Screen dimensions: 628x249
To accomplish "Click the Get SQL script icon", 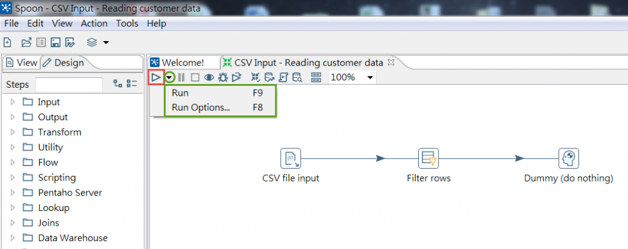I will (x=283, y=77).
